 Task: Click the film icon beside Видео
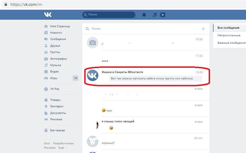[x=46, y=72]
